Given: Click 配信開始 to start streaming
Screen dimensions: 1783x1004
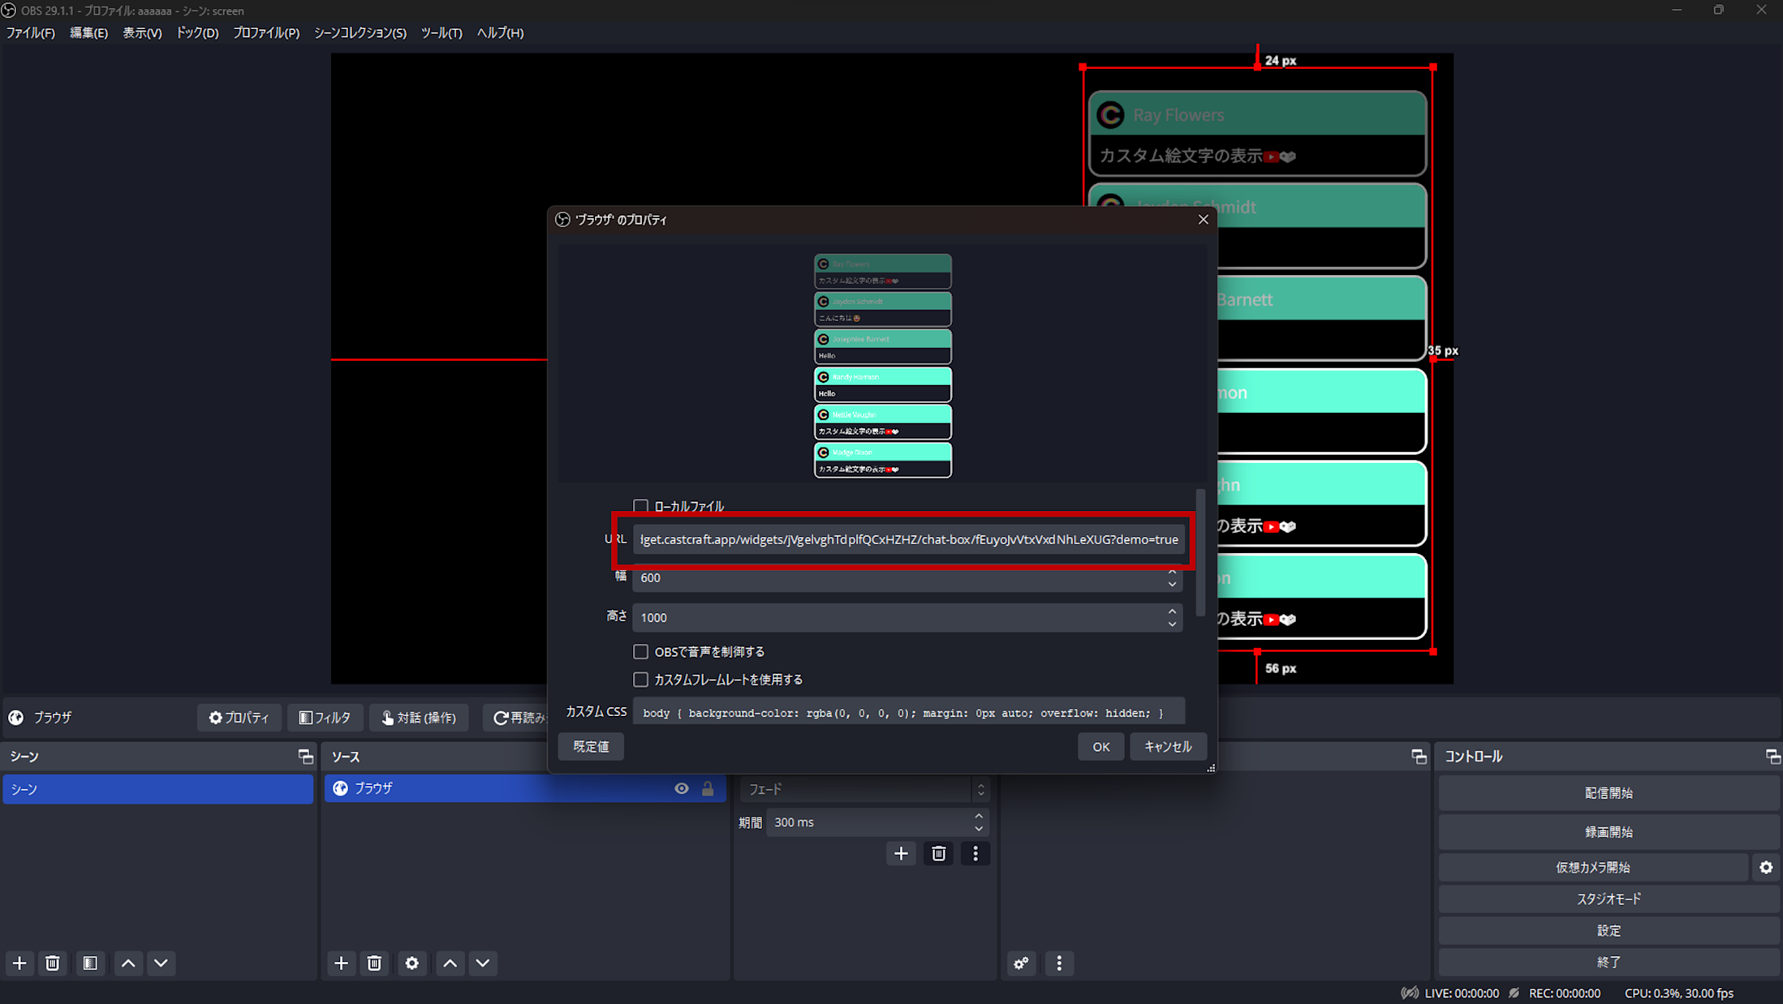Looking at the screenshot, I should (1608, 792).
